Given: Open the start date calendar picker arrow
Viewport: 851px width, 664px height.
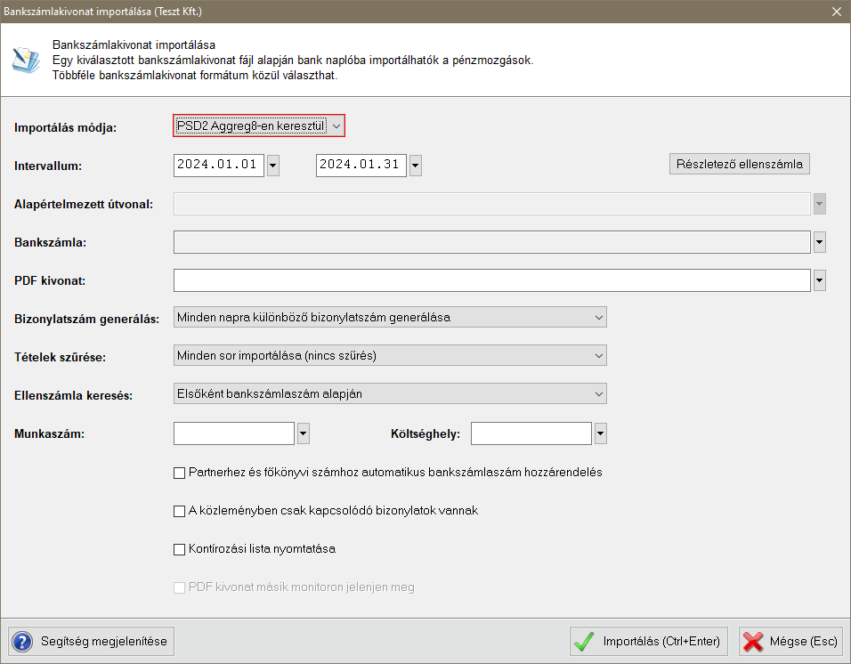Looking at the screenshot, I should click(x=273, y=166).
